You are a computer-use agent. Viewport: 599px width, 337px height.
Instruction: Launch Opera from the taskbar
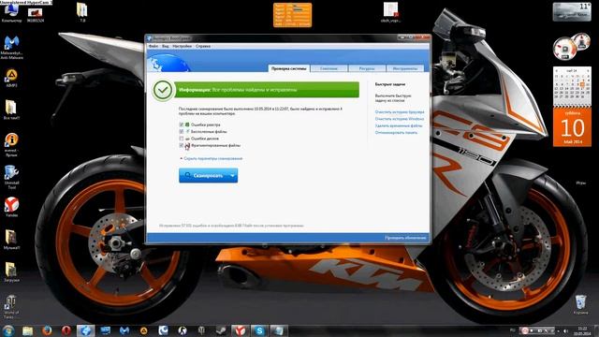pyautogui.click(x=66, y=330)
